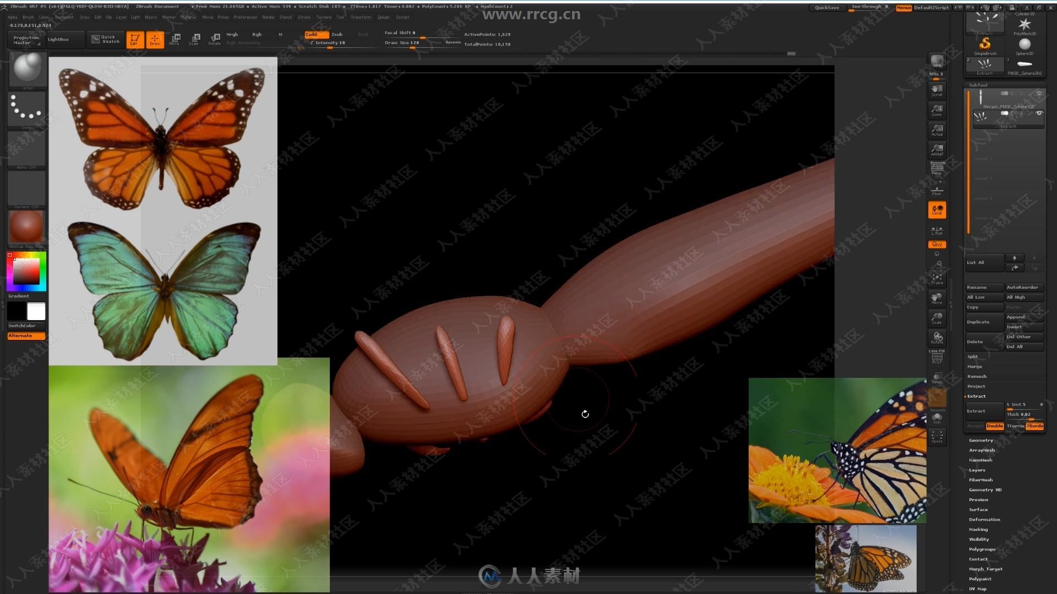Image resolution: width=1057 pixels, height=594 pixels.
Task: Expand the Deformation section
Action: click(984, 519)
